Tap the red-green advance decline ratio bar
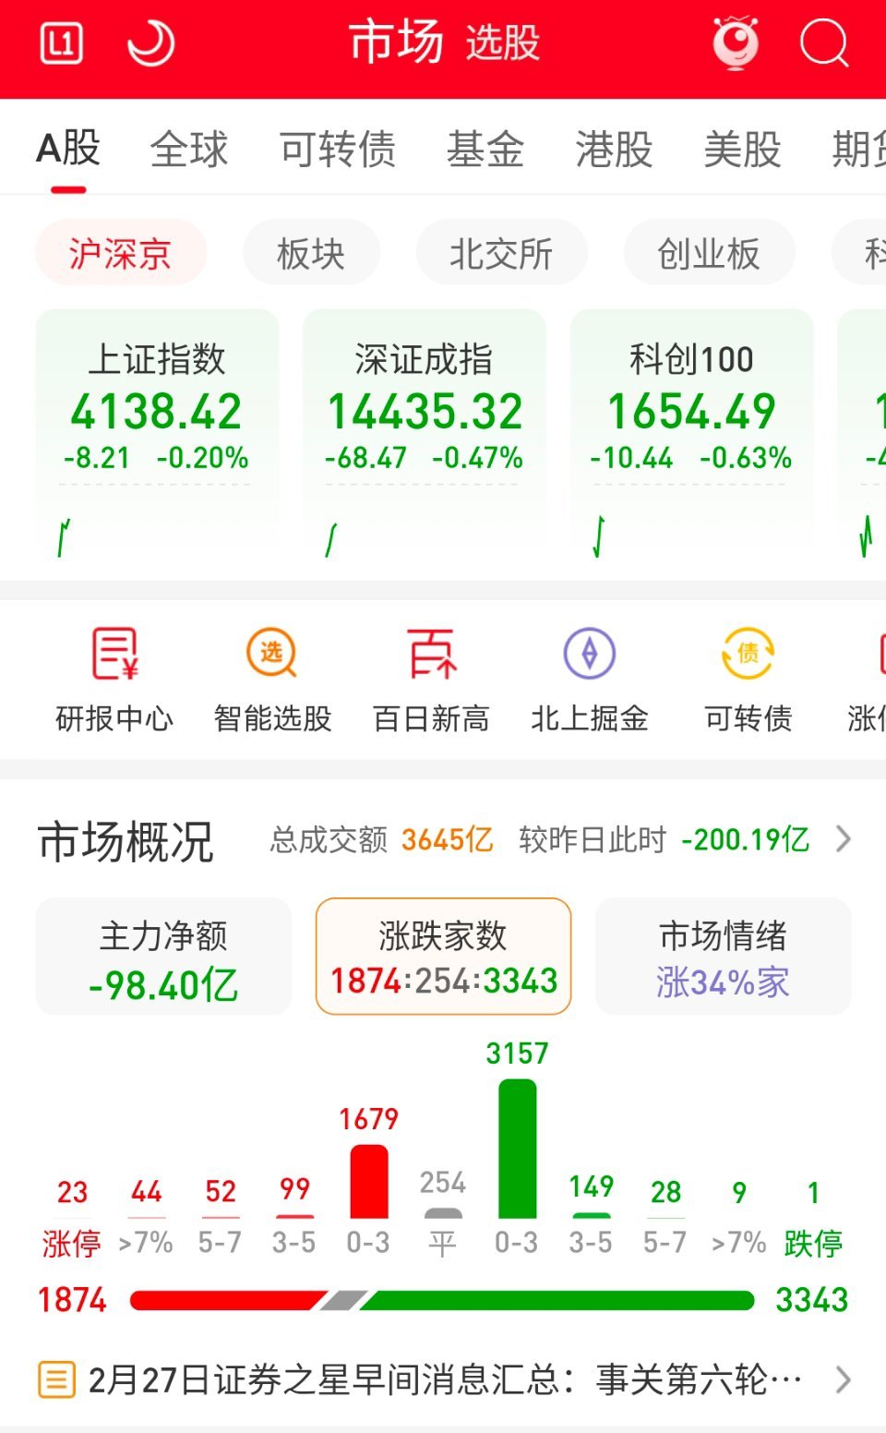This screenshot has height=1433, width=886. tap(443, 1301)
